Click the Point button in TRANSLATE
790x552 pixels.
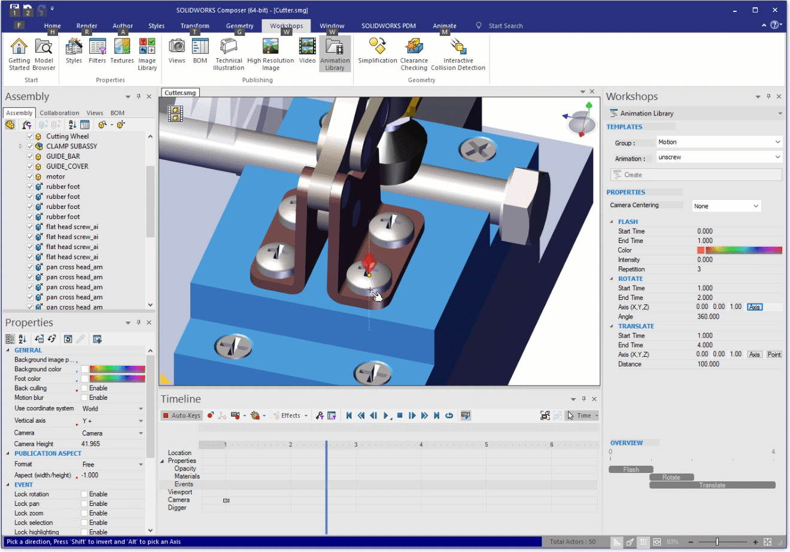pyautogui.click(x=774, y=354)
